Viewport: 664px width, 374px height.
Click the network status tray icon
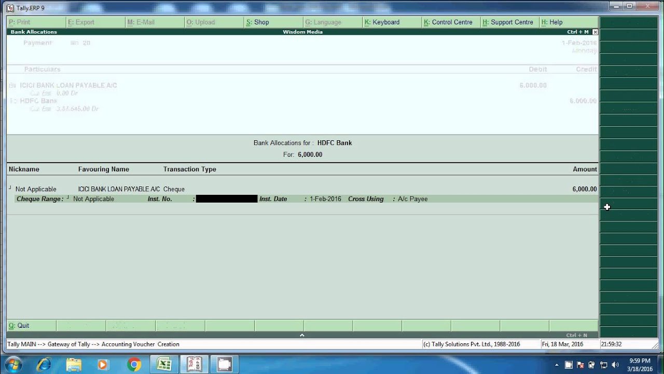pos(603,365)
